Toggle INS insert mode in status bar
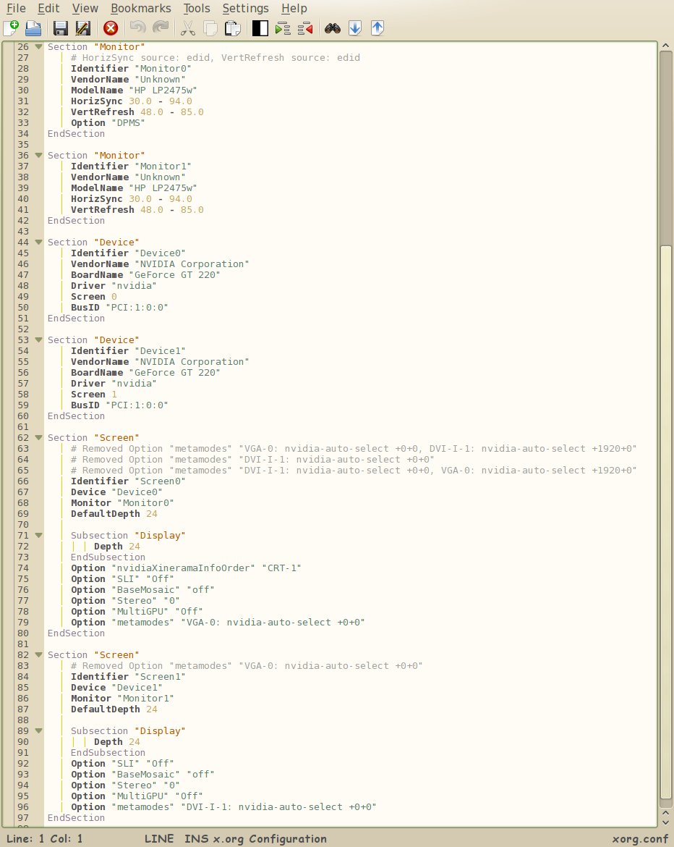This screenshot has width=674, height=847. (196, 839)
